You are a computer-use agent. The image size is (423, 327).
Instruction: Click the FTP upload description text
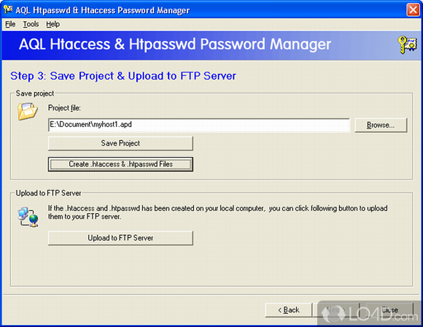coord(218,212)
